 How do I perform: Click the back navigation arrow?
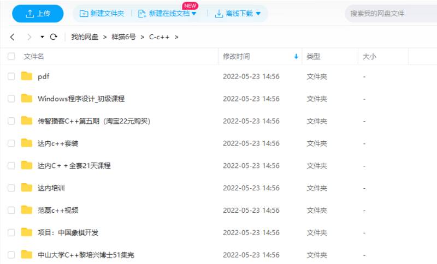coord(13,37)
